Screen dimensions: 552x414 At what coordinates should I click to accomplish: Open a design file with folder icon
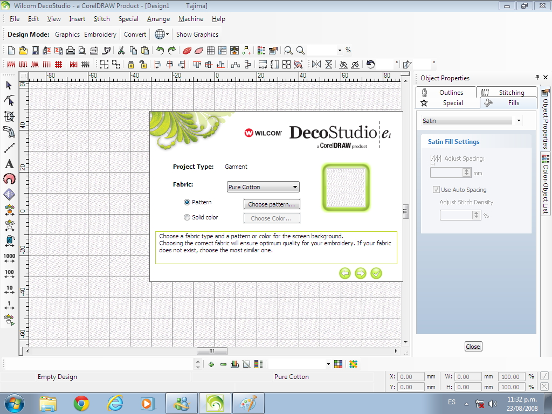(23, 50)
